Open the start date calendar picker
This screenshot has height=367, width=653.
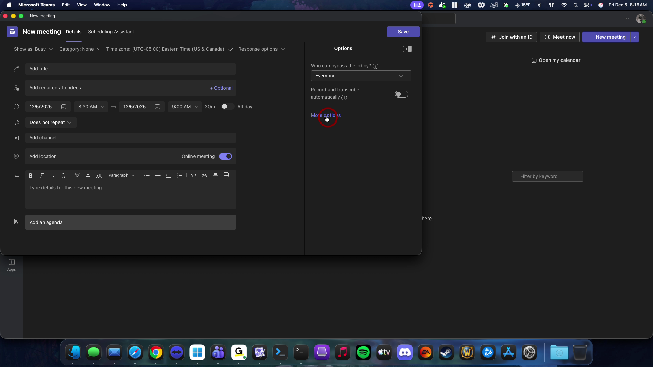coord(64,107)
